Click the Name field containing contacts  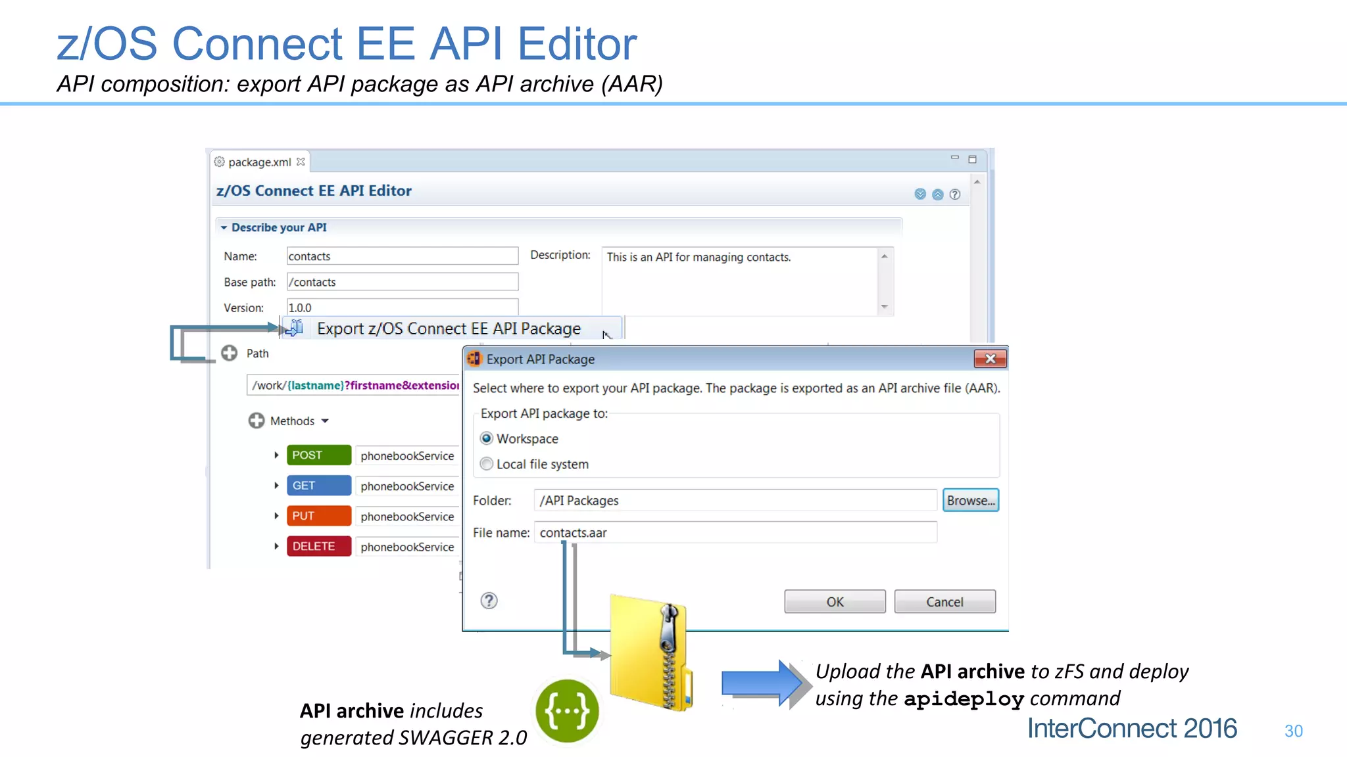click(x=403, y=256)
